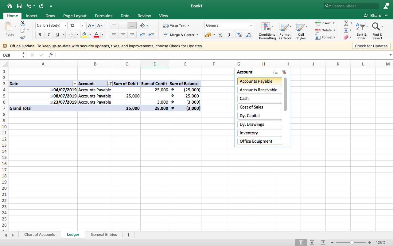This screenshot has width=393, height=246.
Task: Click the Check for Updates button
Action: coord(371,46)
